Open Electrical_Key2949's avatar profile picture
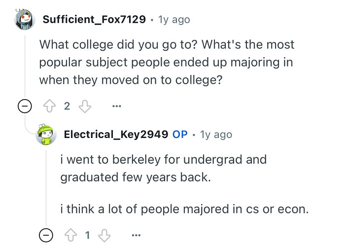This screenshot has height=245, width=345. click(46, 135)
